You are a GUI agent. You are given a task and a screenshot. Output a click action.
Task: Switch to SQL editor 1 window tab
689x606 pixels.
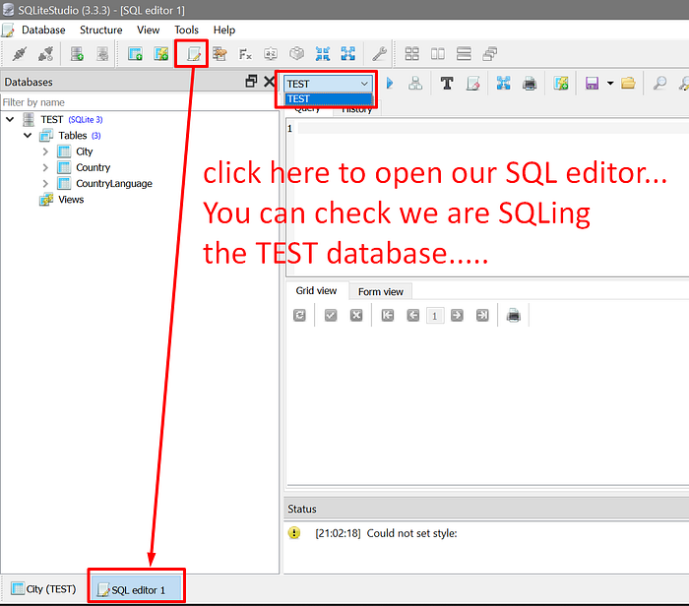coord(137,589)
